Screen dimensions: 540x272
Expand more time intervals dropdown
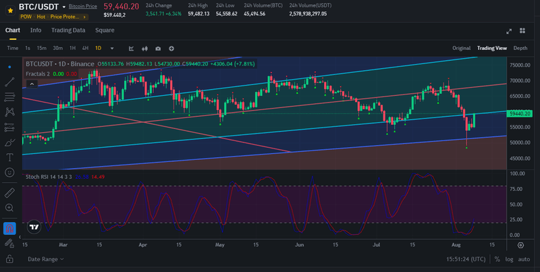coord(112,49)
